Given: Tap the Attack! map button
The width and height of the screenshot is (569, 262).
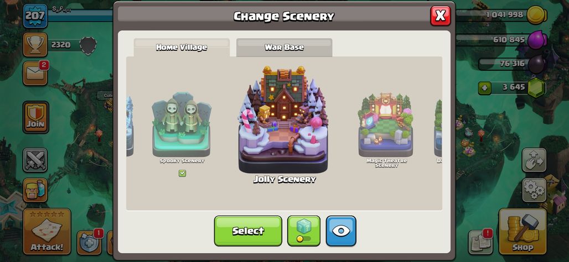Looking at the screenshot, I should pyautogui.click(x=47, y=231).
